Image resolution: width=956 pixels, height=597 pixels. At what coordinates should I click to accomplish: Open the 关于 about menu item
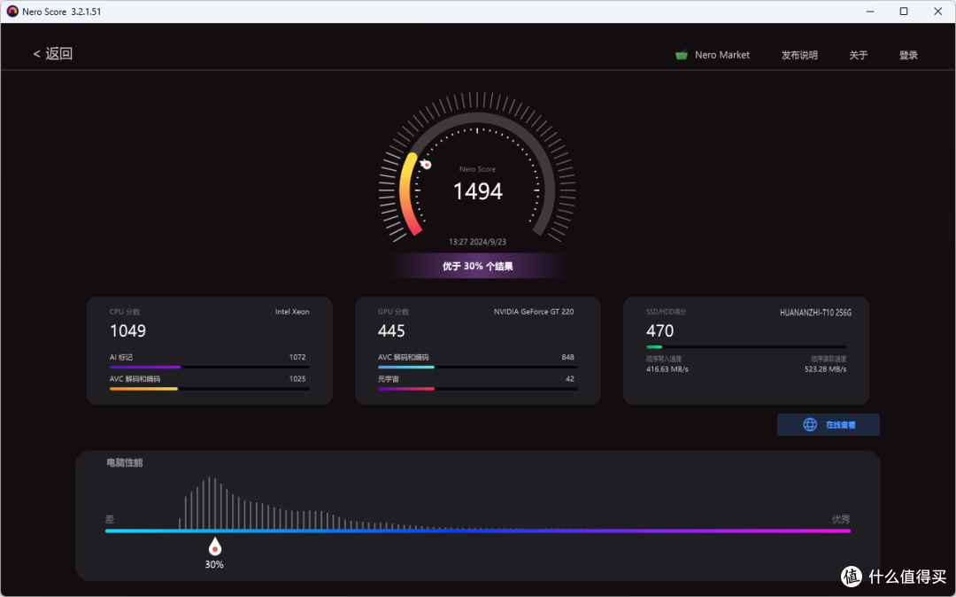[x=858, y=55]
